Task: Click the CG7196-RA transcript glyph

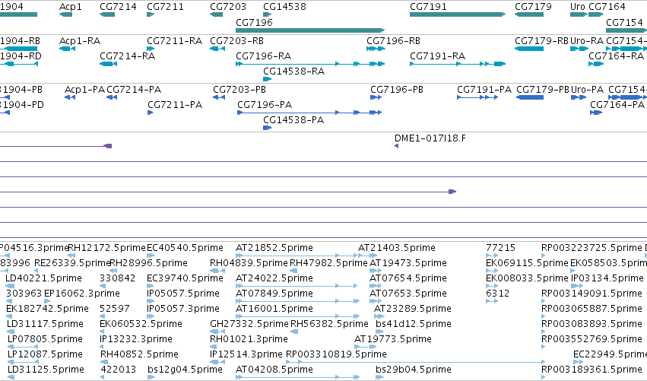Action: (x=310, y=64)
